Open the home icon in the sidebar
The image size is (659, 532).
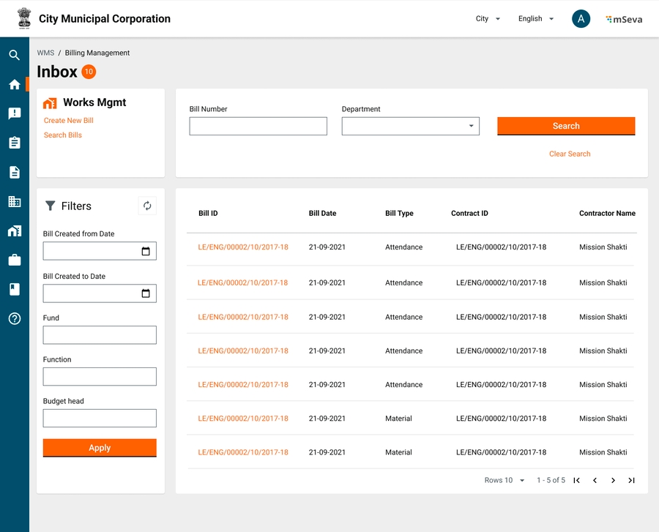point(15,84)
